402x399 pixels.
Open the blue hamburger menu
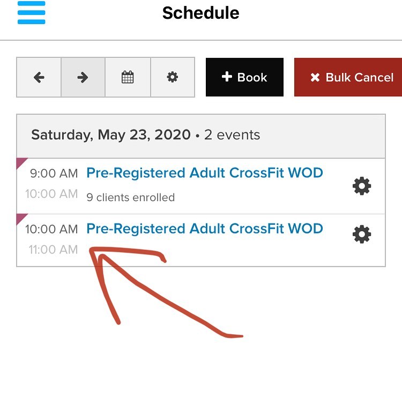31,12
